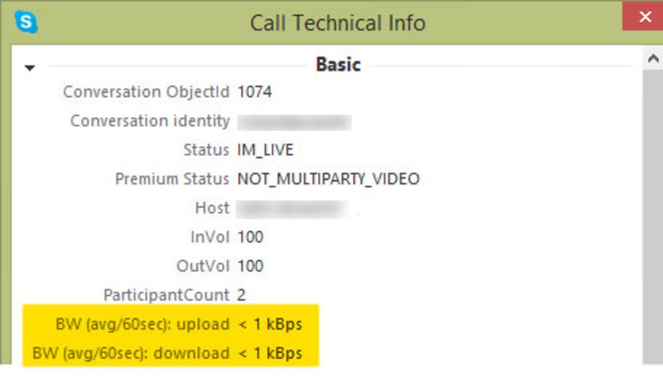The image size is (663, 379).
Task: Select the InVol value 100
Action: [x=250, y=237]
